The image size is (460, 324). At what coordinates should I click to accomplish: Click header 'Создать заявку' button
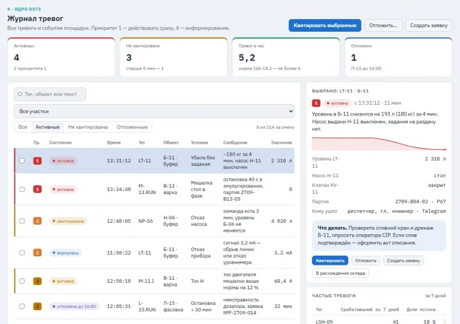(429, 26)
